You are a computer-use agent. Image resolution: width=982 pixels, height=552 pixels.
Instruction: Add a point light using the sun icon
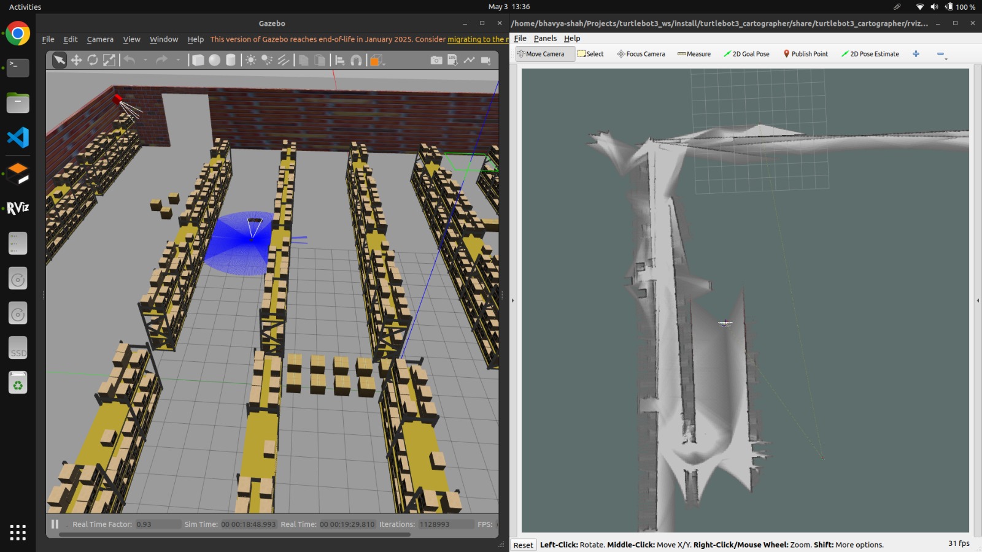(250, 60)
